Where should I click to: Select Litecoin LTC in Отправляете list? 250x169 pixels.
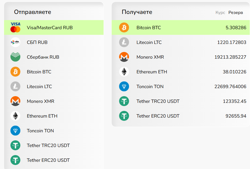point(39,87)
